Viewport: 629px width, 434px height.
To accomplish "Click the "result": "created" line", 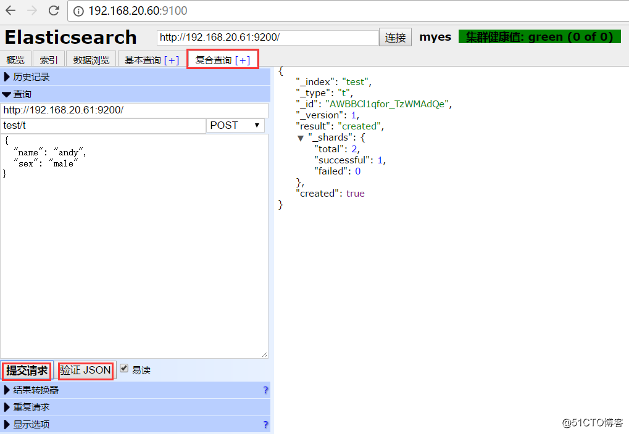I will pos(339,126).
